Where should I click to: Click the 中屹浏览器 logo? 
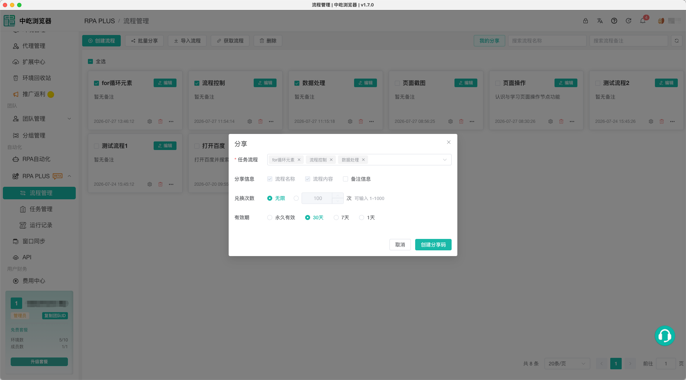tap(9, 21)
